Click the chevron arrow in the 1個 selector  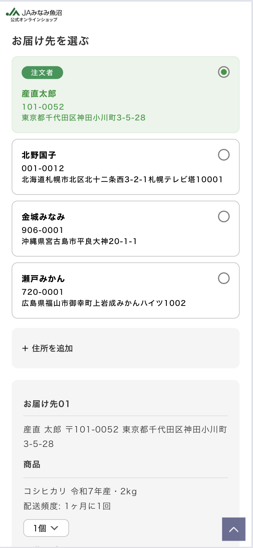54,528
